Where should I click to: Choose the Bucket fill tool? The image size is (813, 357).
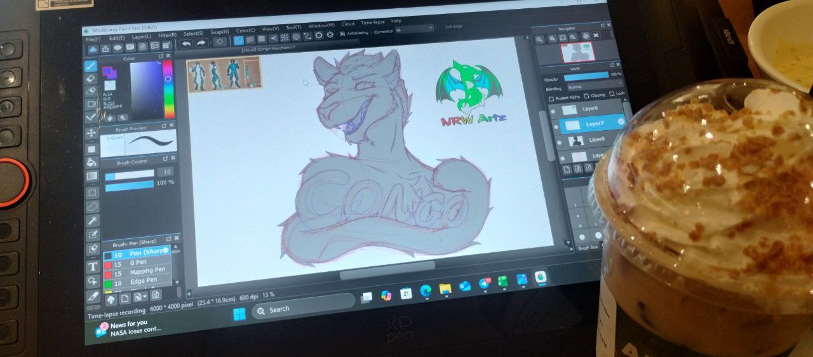point(92,162)
